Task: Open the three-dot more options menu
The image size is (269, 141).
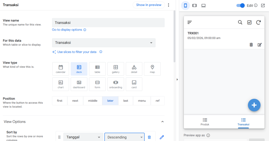Action: [x=168, y=5]
